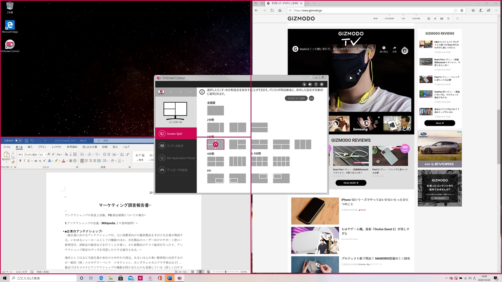Choose the 8-split grid layout
This screenshot has width=502, height=282.
point(281,161)
